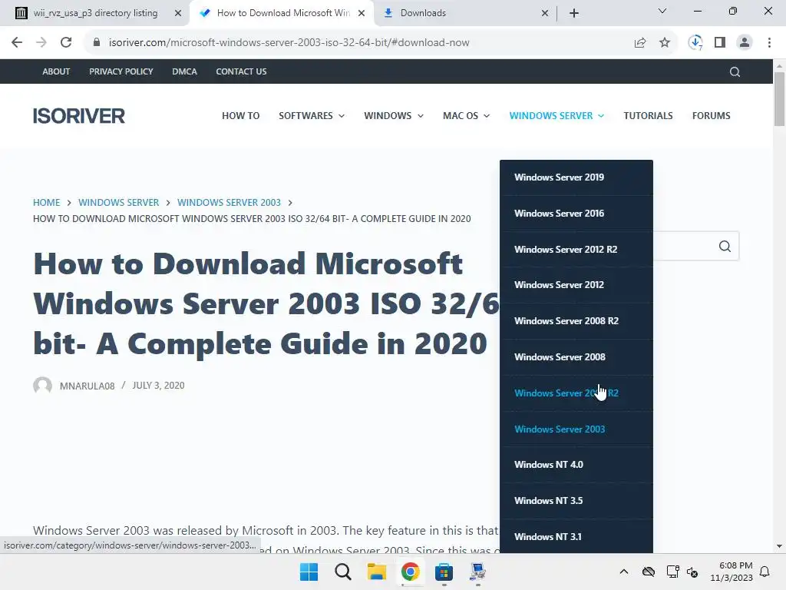Open File Explorer from the taskbar

pyautogui.click(x=376, y=572)
